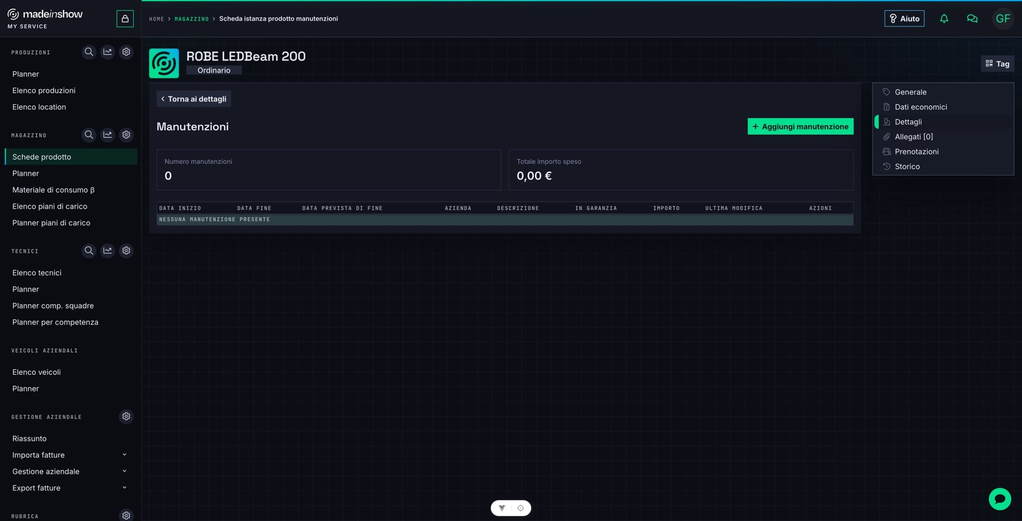Image resolution: width=1022 pixels, height=521 pixels.
Task: Navigate to MAGAZZINO breadcrumb
Action: (x=192, y=19)
